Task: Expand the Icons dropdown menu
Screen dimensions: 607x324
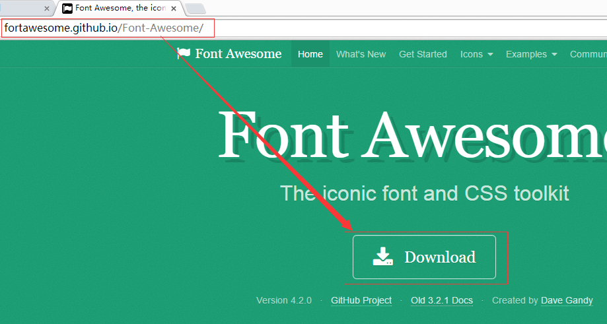Action: (476, 54)
